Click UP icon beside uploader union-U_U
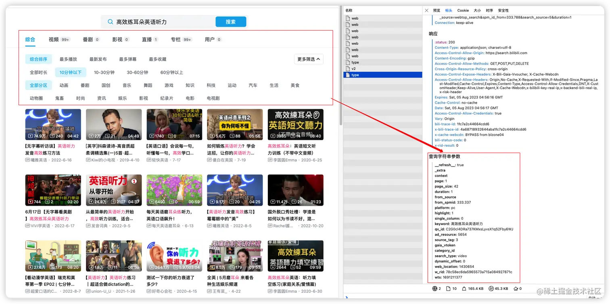610x304 pixels. click(x=88, y=291)
